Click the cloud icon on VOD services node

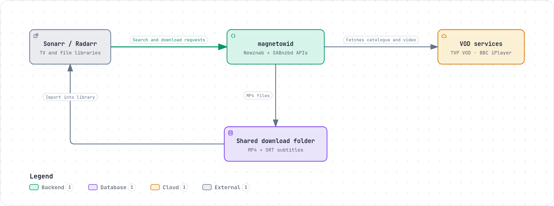[x=444, y=36]
